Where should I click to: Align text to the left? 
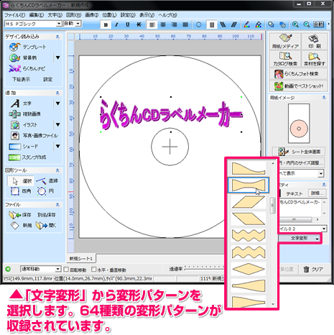pos(152,24)
